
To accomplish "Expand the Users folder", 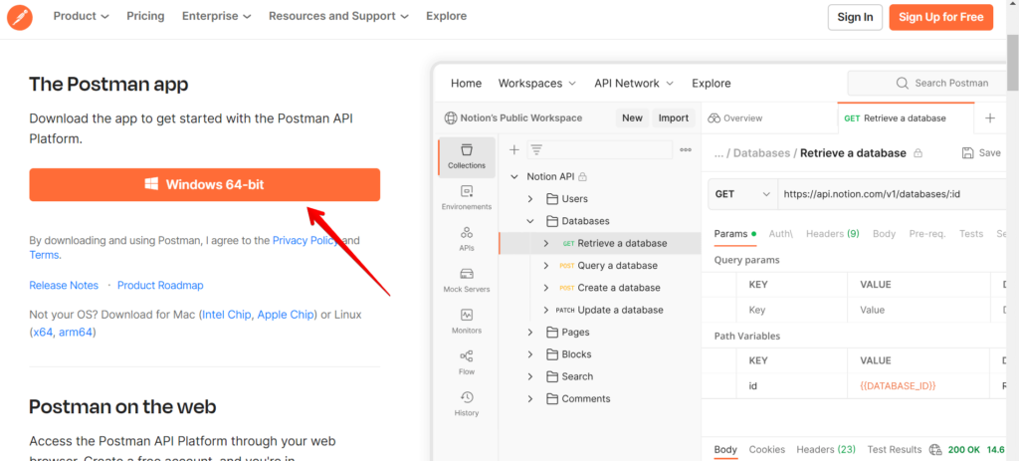I will 530,199.
